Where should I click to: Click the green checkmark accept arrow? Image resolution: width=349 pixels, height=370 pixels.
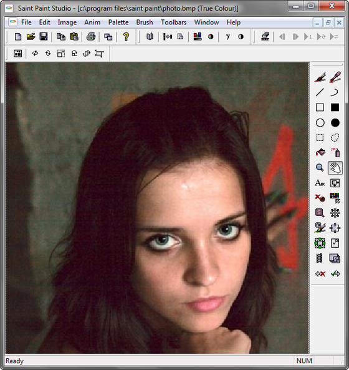click(x=335, y=274)
